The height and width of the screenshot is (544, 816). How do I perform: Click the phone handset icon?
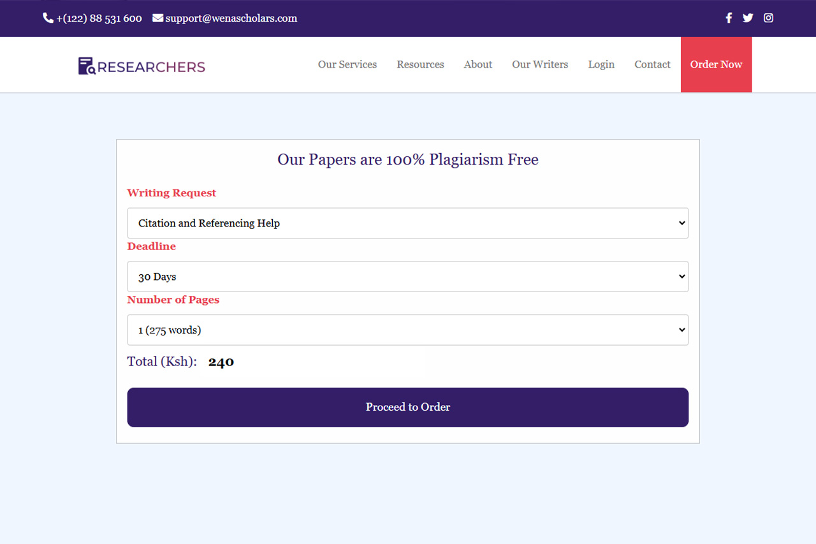48,18
